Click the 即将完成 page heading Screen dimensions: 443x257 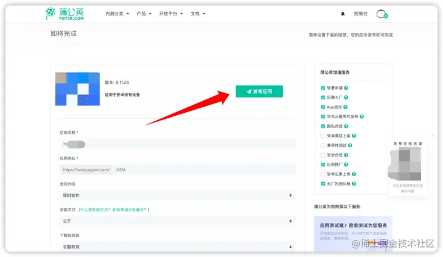(63, 33)
